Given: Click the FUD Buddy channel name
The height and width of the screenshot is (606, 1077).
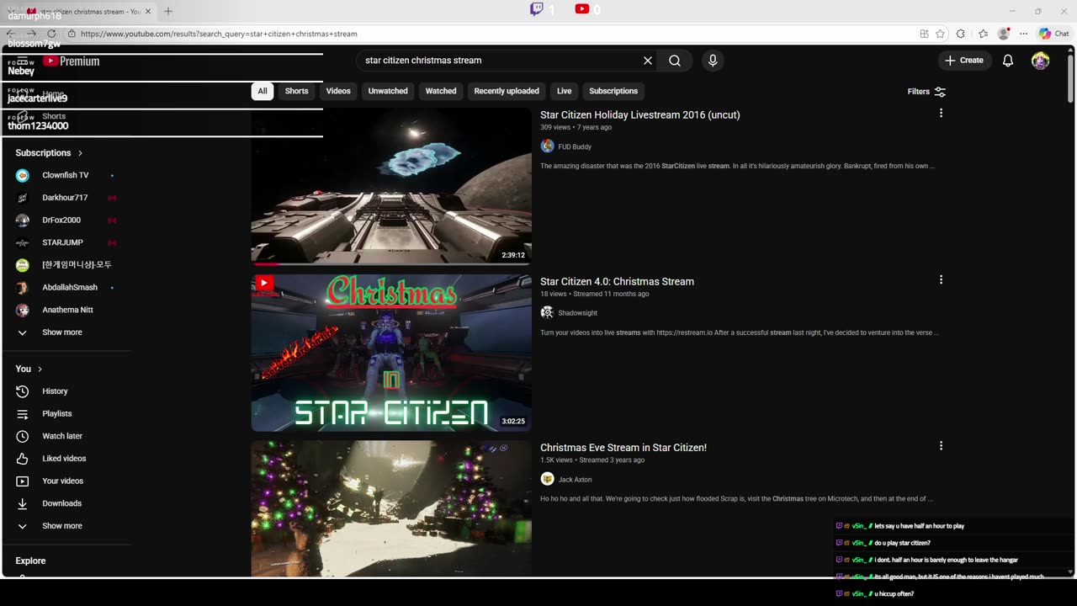Looking at the screenshot, I should tap(575, 146).
